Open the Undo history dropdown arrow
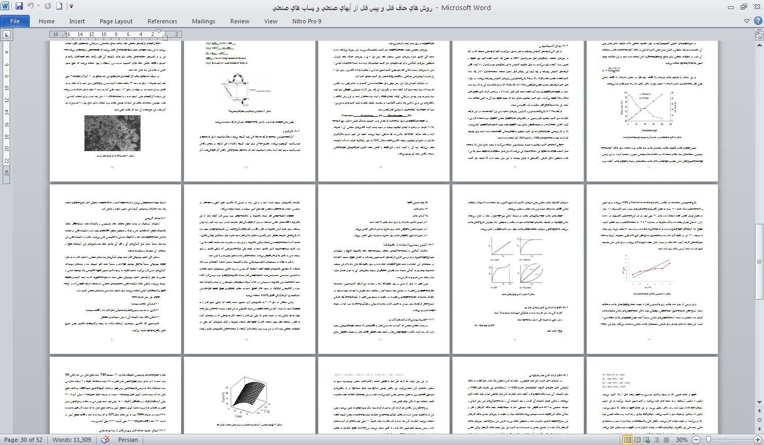This screenshot has width=764, height=445. [39, 7]
